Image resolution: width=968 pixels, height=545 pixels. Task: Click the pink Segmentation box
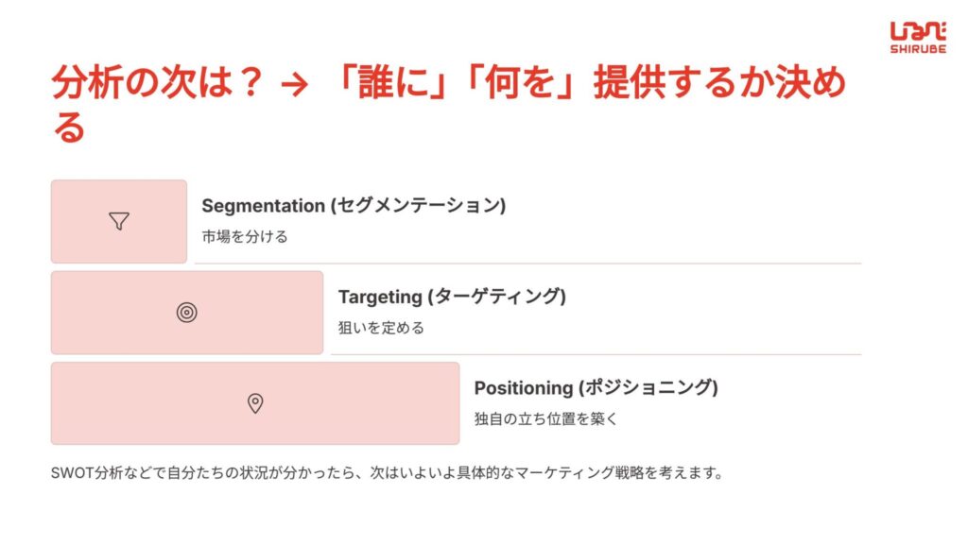[x=119, y=221]
